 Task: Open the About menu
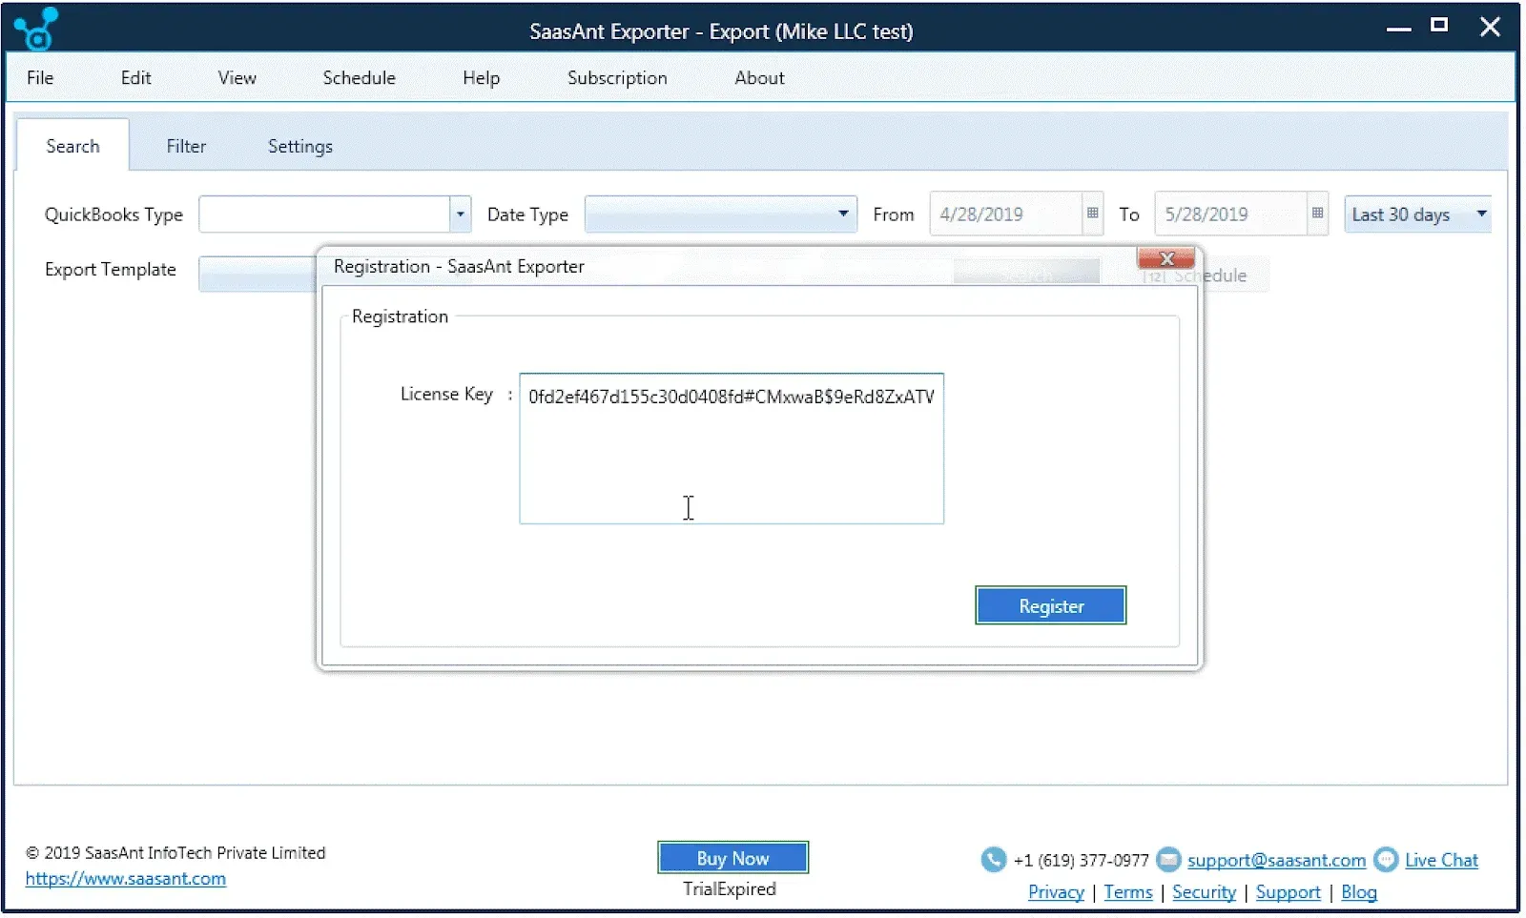[759, 78]
